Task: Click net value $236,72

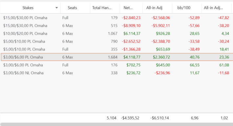Action: click(133, 73)
